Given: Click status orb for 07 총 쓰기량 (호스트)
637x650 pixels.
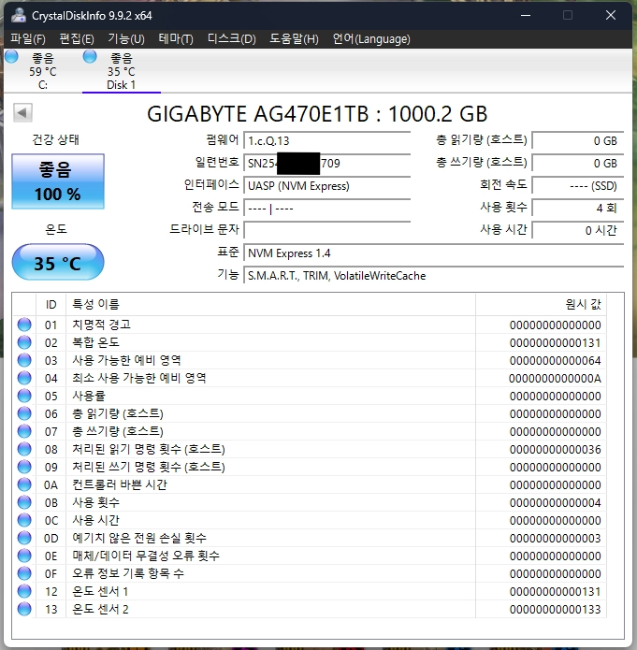Looking at the screenshot, I should point(24,431).
